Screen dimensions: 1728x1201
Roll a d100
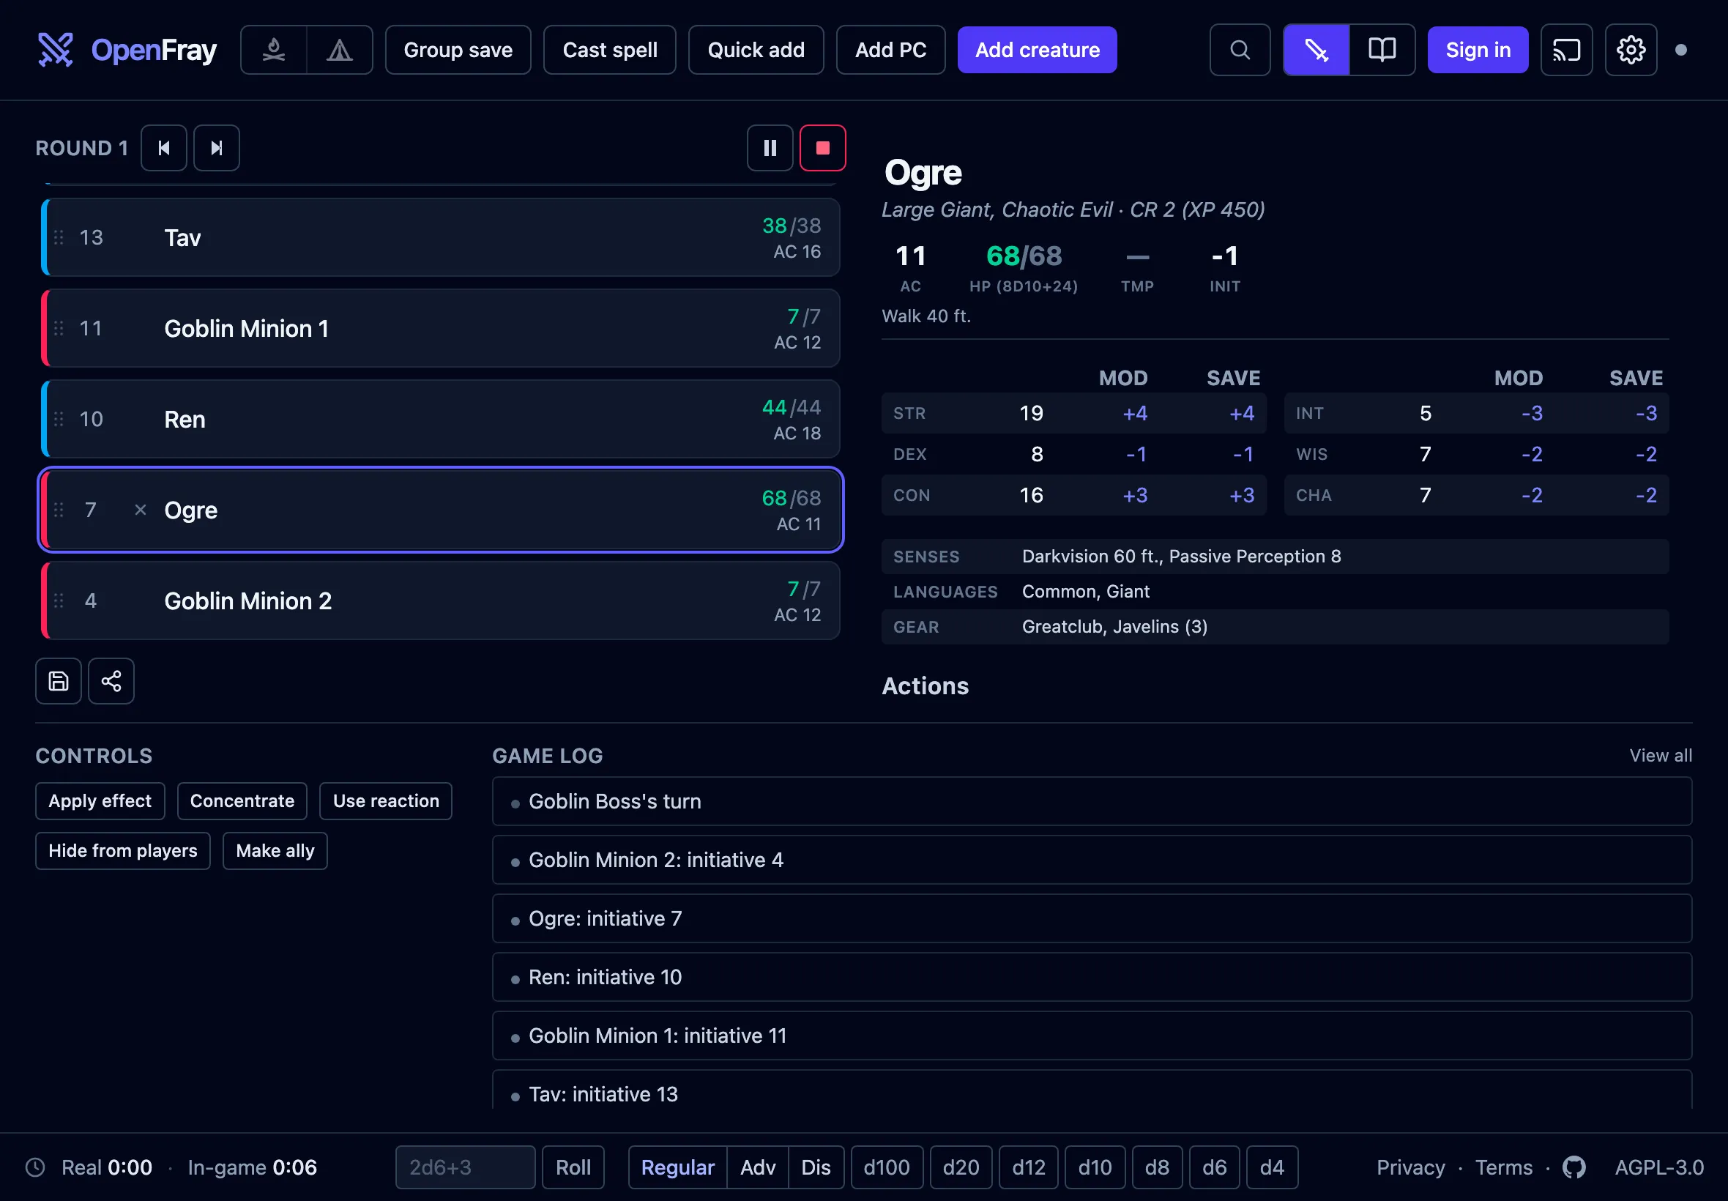[887, 1167]
